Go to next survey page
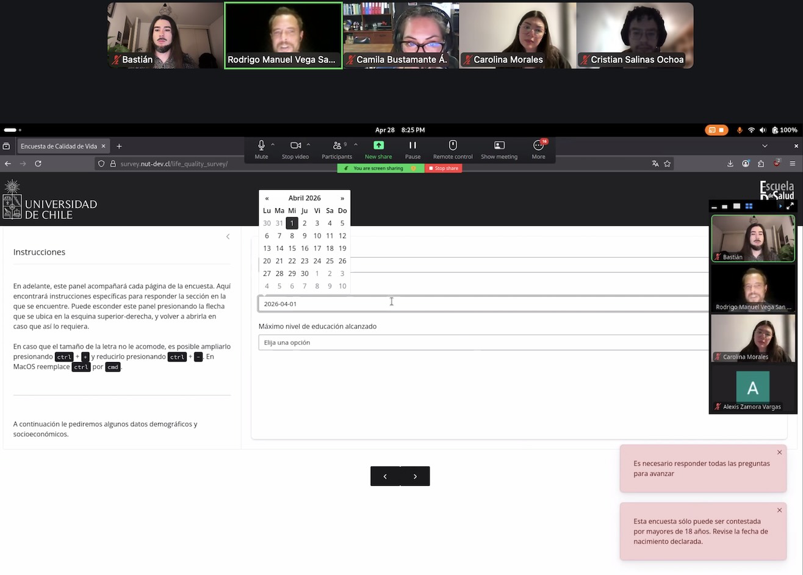Image resolution: width=803 pixels, height=575 pixels. tap(415, 476)
